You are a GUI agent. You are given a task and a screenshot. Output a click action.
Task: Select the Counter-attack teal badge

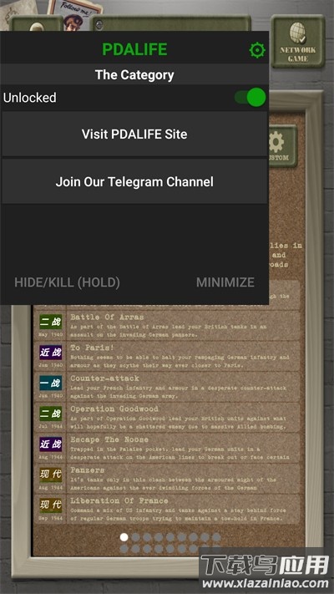click(x=50, y=383)
